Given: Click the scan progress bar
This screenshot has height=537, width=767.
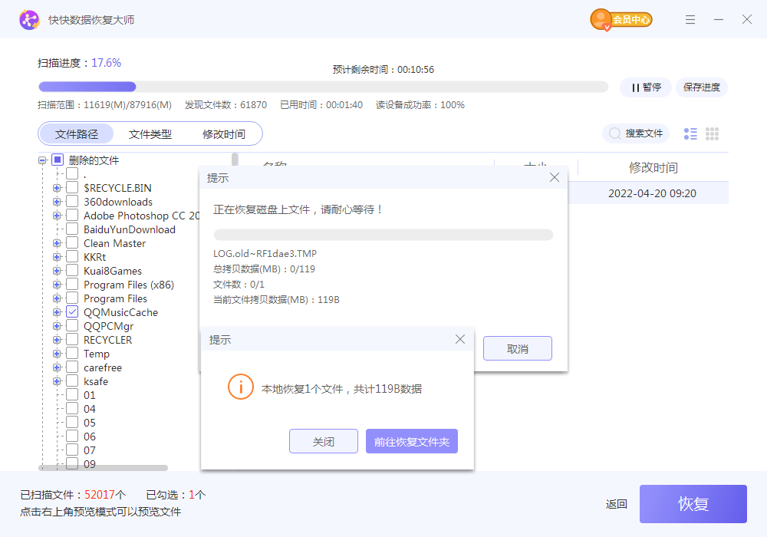Looking at the screenshot, I should tap(322, 87).
